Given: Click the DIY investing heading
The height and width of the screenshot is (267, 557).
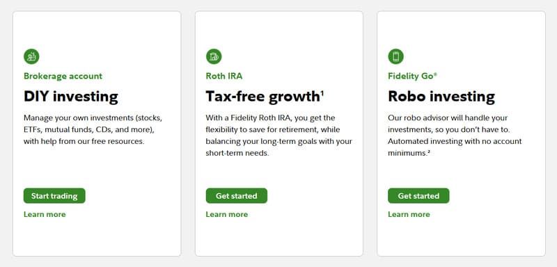Looking at the screenshot, I should coord(71,97).
